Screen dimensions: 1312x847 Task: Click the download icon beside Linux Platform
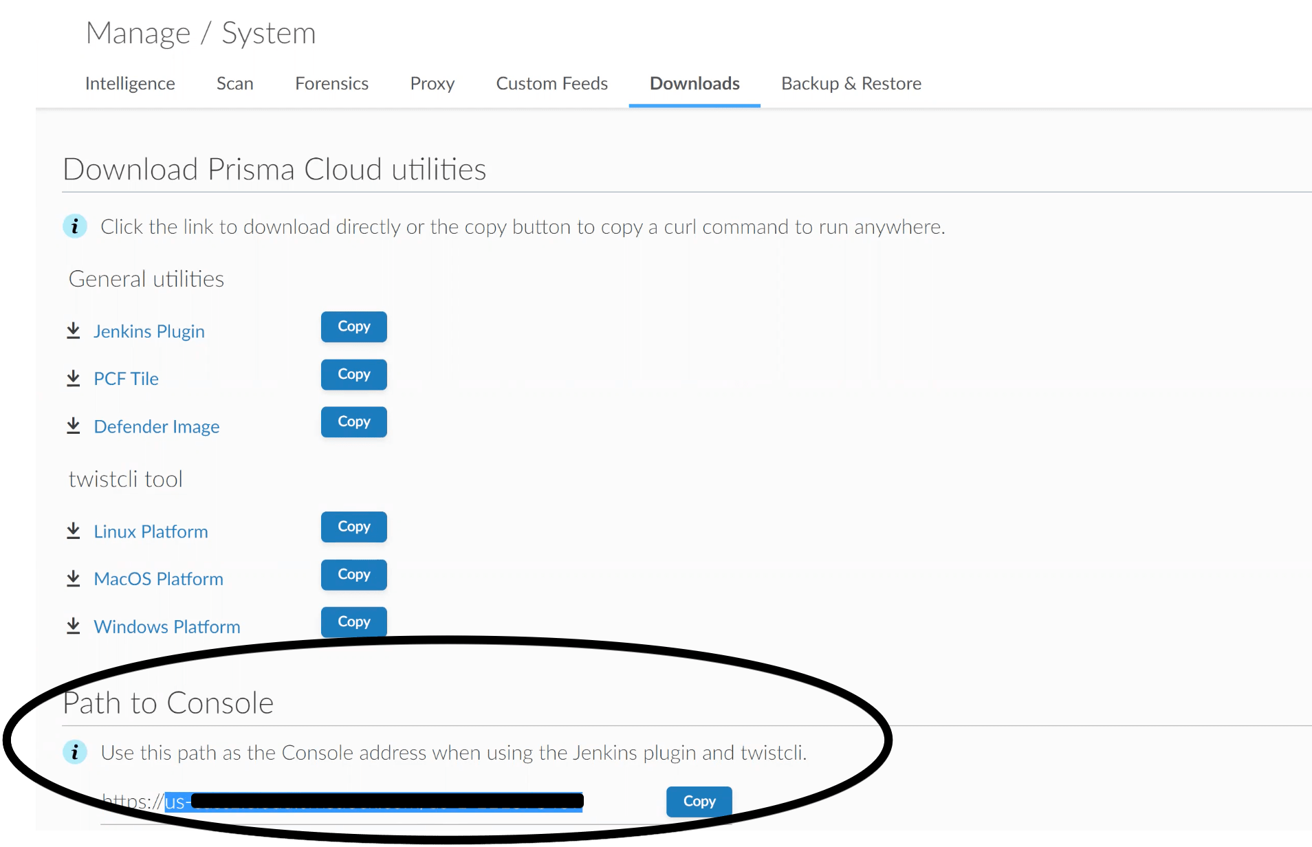[74, 530]
